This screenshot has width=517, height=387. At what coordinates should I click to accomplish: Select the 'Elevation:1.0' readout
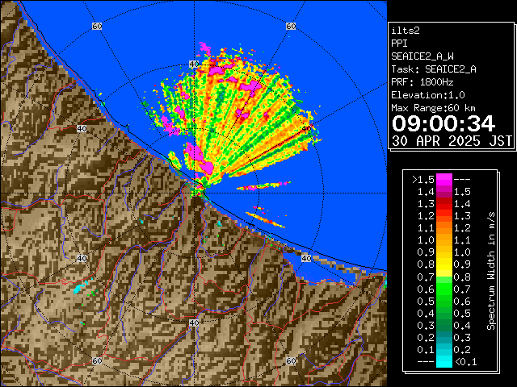click(428, 95)
